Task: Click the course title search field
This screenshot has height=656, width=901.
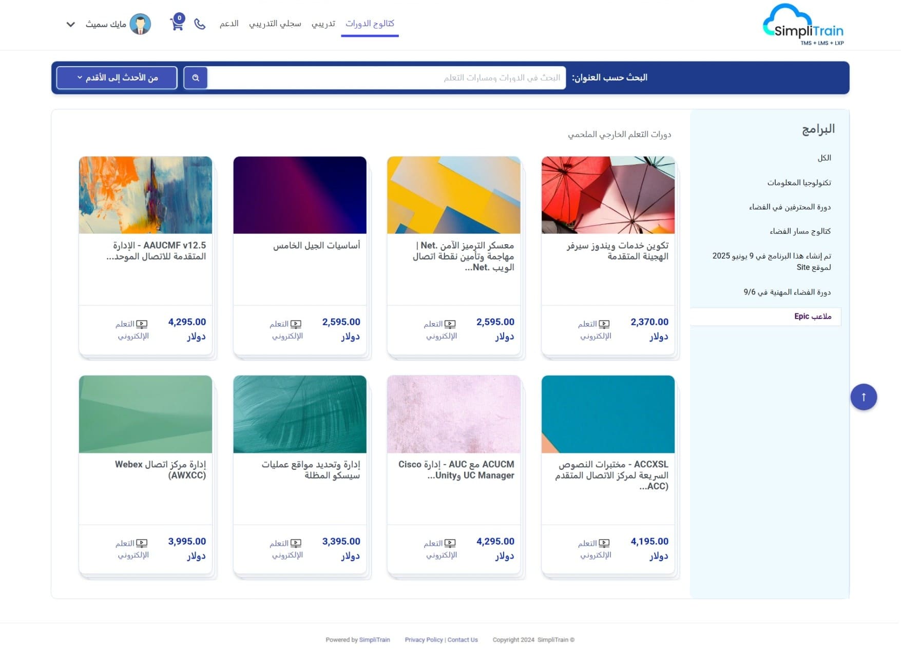Action: click(x=387, y=78)
